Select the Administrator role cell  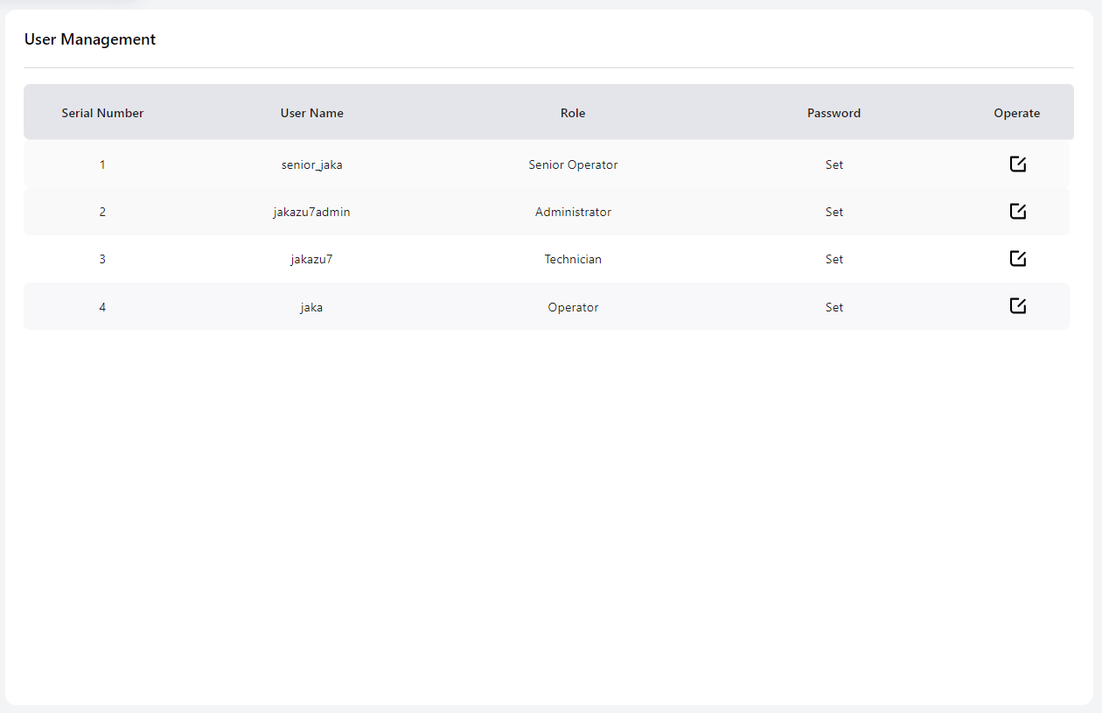(573, 212)
